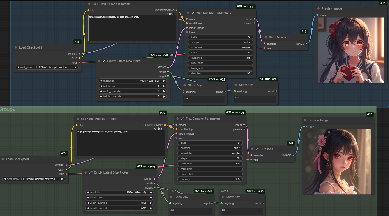Collapse the top Load Checkpoint node via its dot

[16, 47]
